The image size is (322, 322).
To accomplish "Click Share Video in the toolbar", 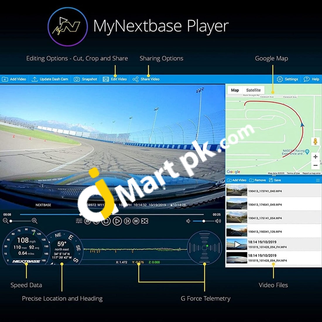I will [x=146, y=79].
